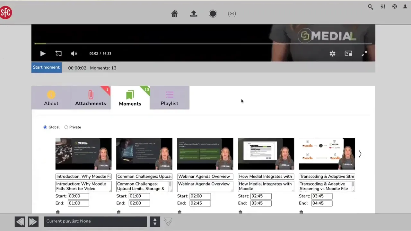Open the Webinar Agenda Overview thumbnail

point(205,154)
